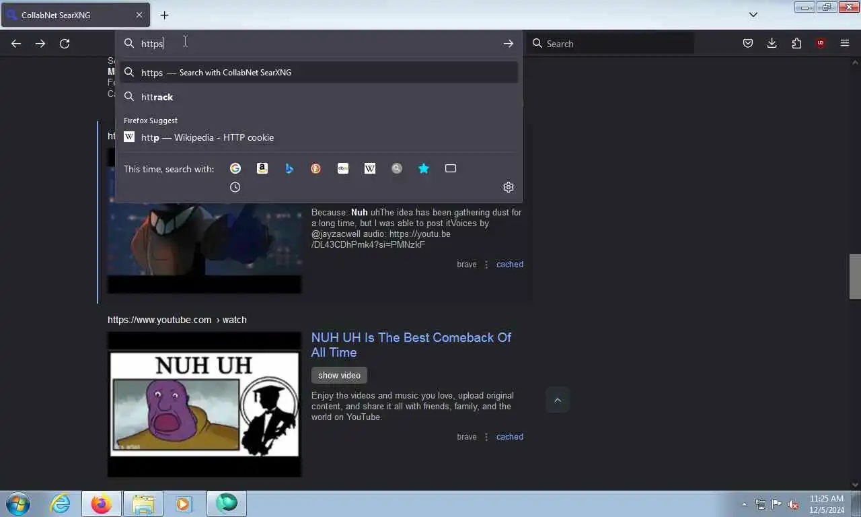Image resolution: width=861 pixels, height=517 pixels.
Task: Select the CollabNet SearXNG tab
Action: pos(75,15)
